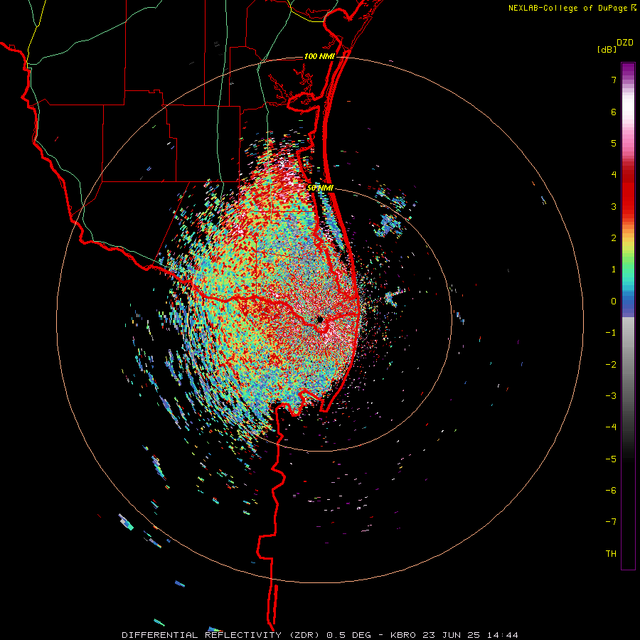Click the 50 NMI range ring label
The height and width of the screenshot is (640, 640).
(x=321, y=188)
